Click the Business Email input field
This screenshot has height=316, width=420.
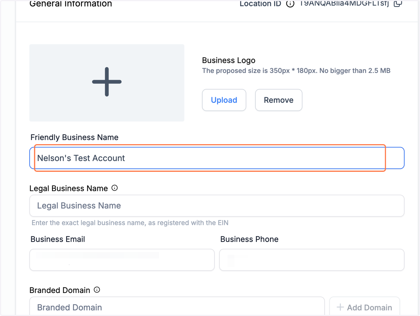point(122,260)
